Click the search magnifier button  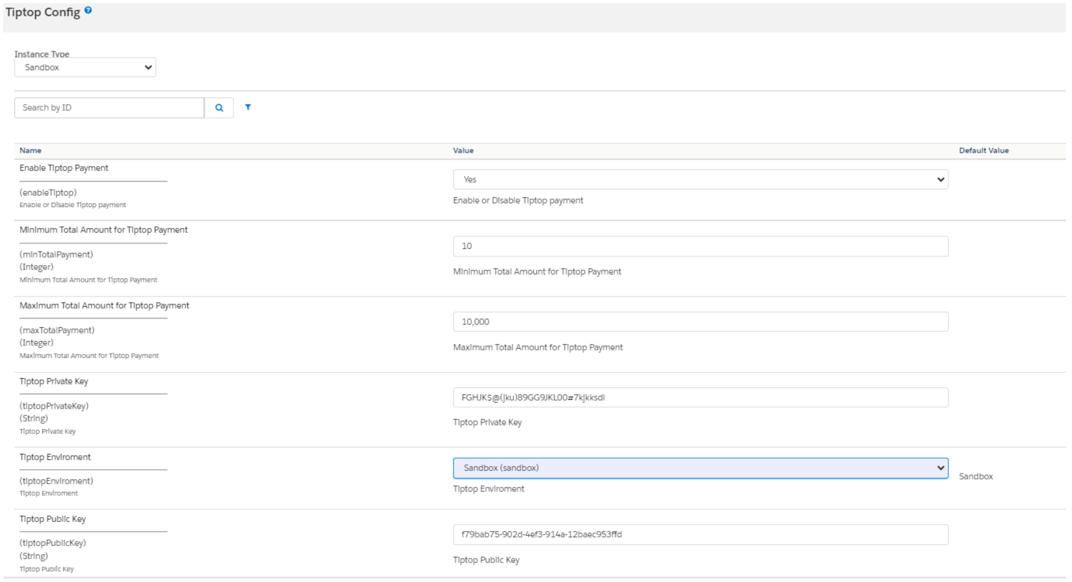[219, 108]
